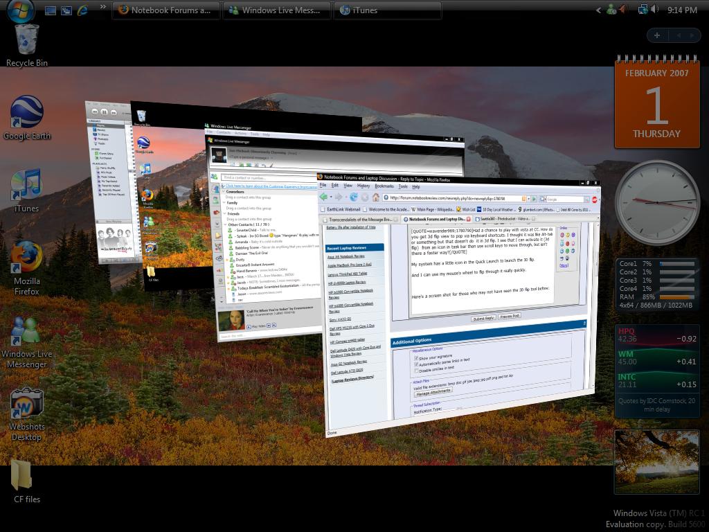The image size is (709, 532).
Task: Show hidden system tray icons arrow
Action: [x=599, y=10]
